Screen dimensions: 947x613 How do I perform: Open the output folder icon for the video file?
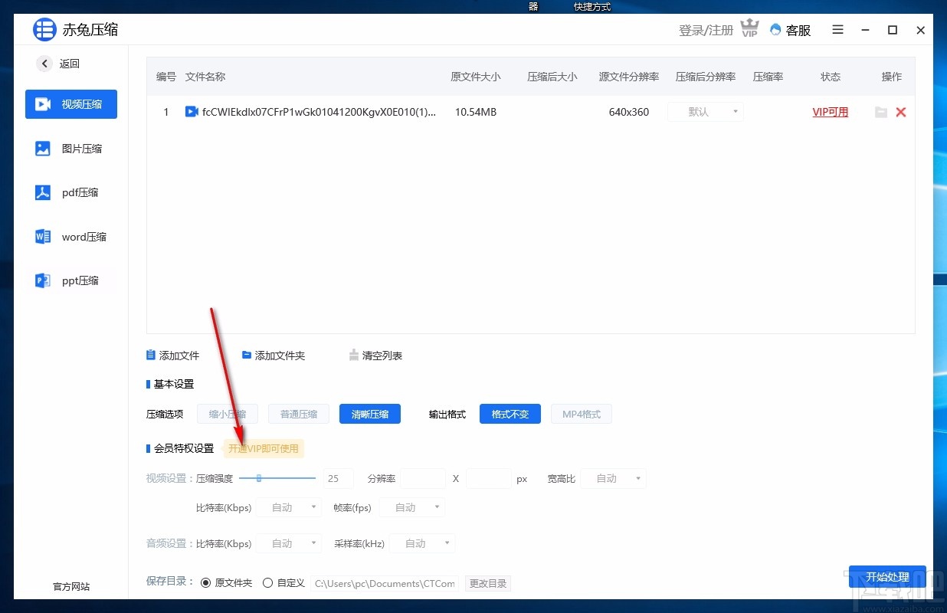coord(880,112)
